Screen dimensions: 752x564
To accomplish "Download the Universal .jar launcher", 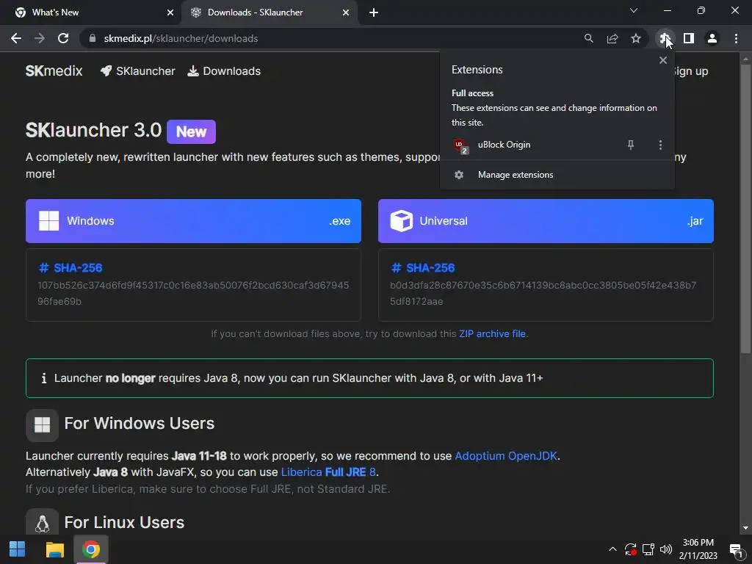I will tap(546, 221).
